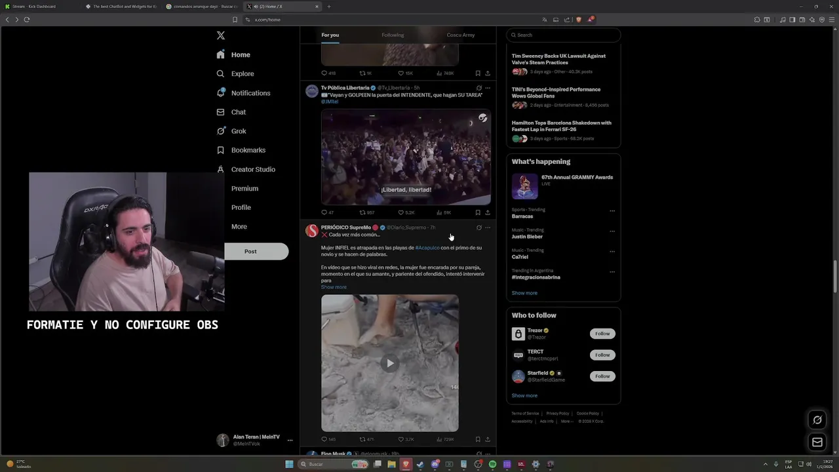Open the @JMilei mention link
This screenshot has width=839, height=472.
point(330,102)
